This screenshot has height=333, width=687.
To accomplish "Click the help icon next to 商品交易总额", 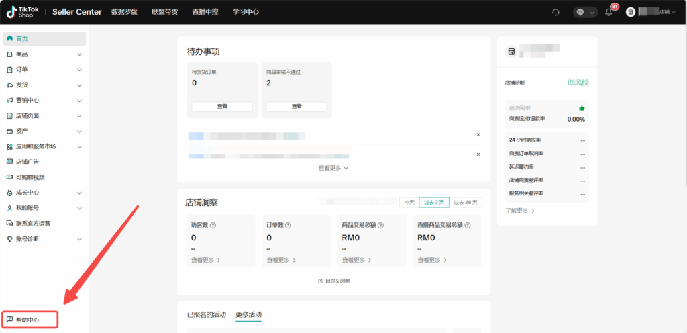I will pyautogui.click(x=381, y=225).
